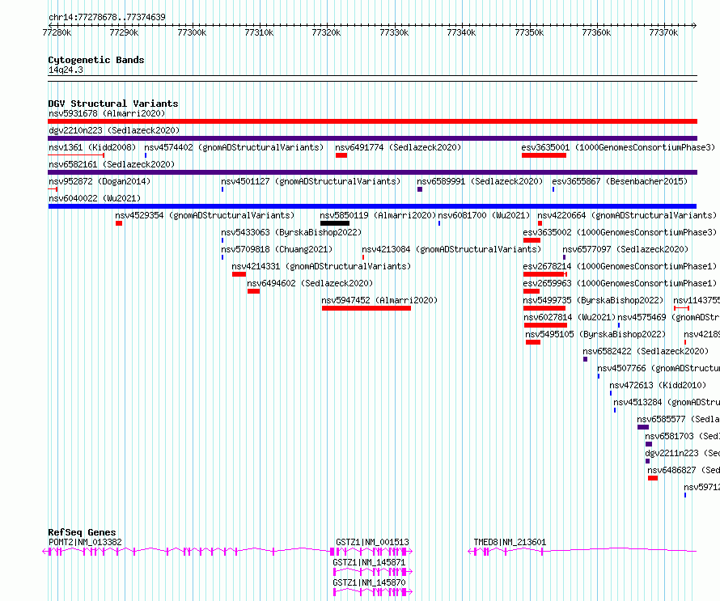Click the red nsv4529354 variant marker
This screenshot has width=720, height=601.
(119, 223)
